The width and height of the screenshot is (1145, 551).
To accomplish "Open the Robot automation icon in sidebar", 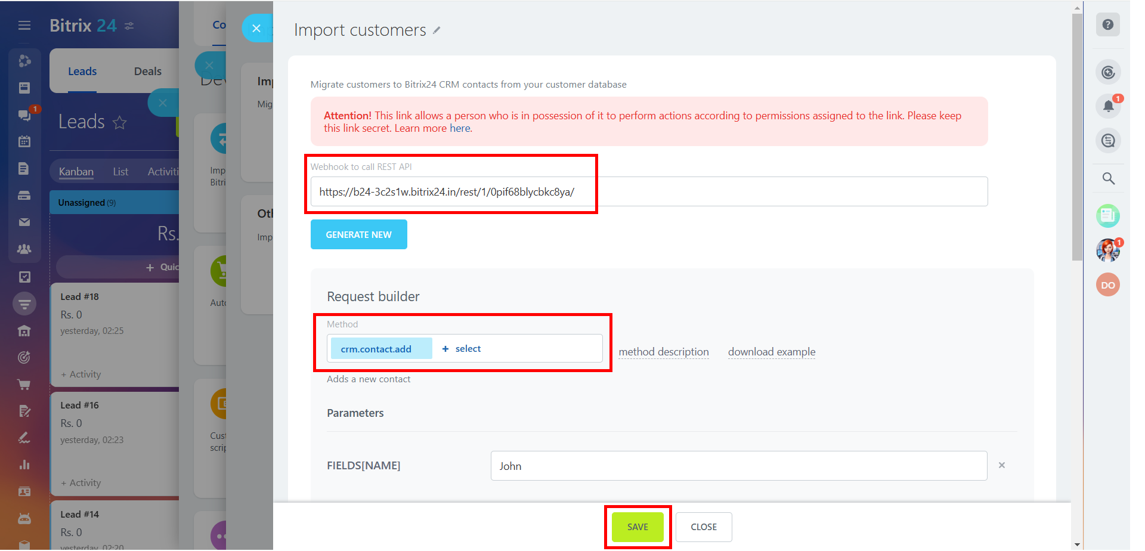I will click(x=24, y=518).
